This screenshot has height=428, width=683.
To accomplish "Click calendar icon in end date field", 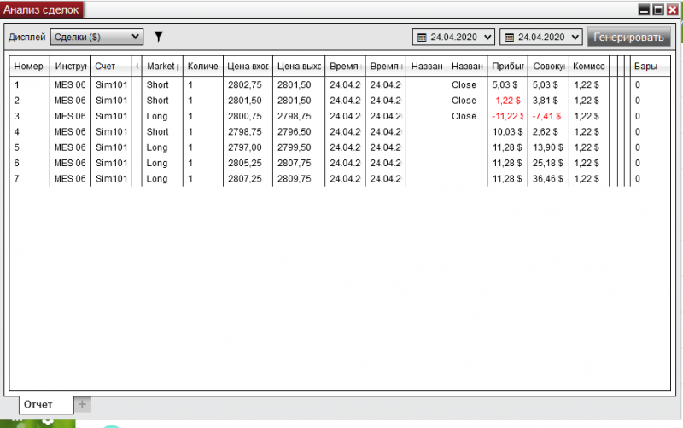I will pyautogui.click(x=509, y=38).
